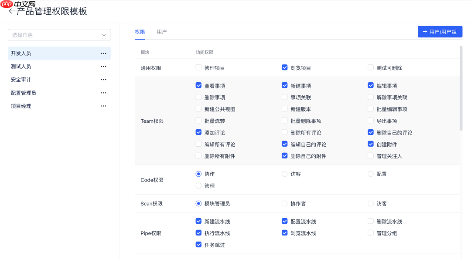Screen dimensions: 471x259
Task: Open the more options menu for 安全审计
Action: [x=104, y=79]
